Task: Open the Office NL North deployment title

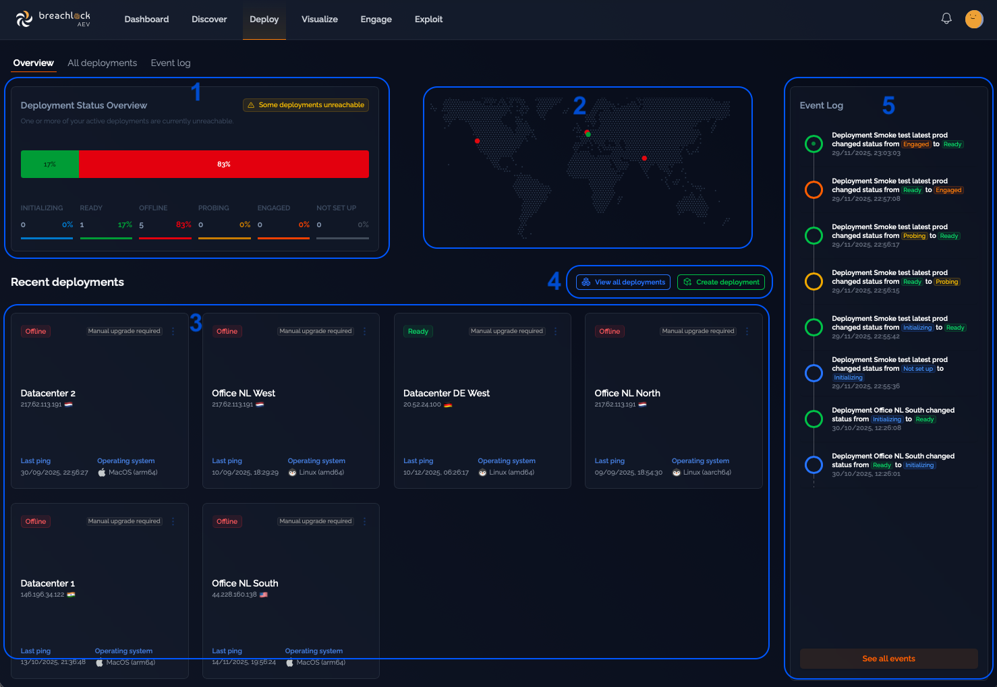Action: coord(627,393)
